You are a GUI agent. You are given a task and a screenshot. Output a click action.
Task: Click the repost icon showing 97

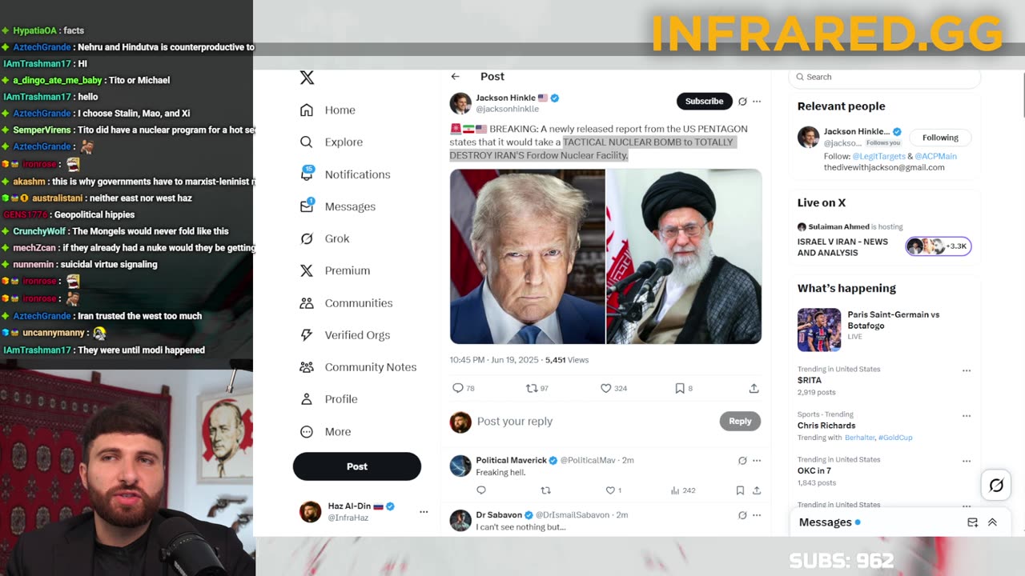531,388
